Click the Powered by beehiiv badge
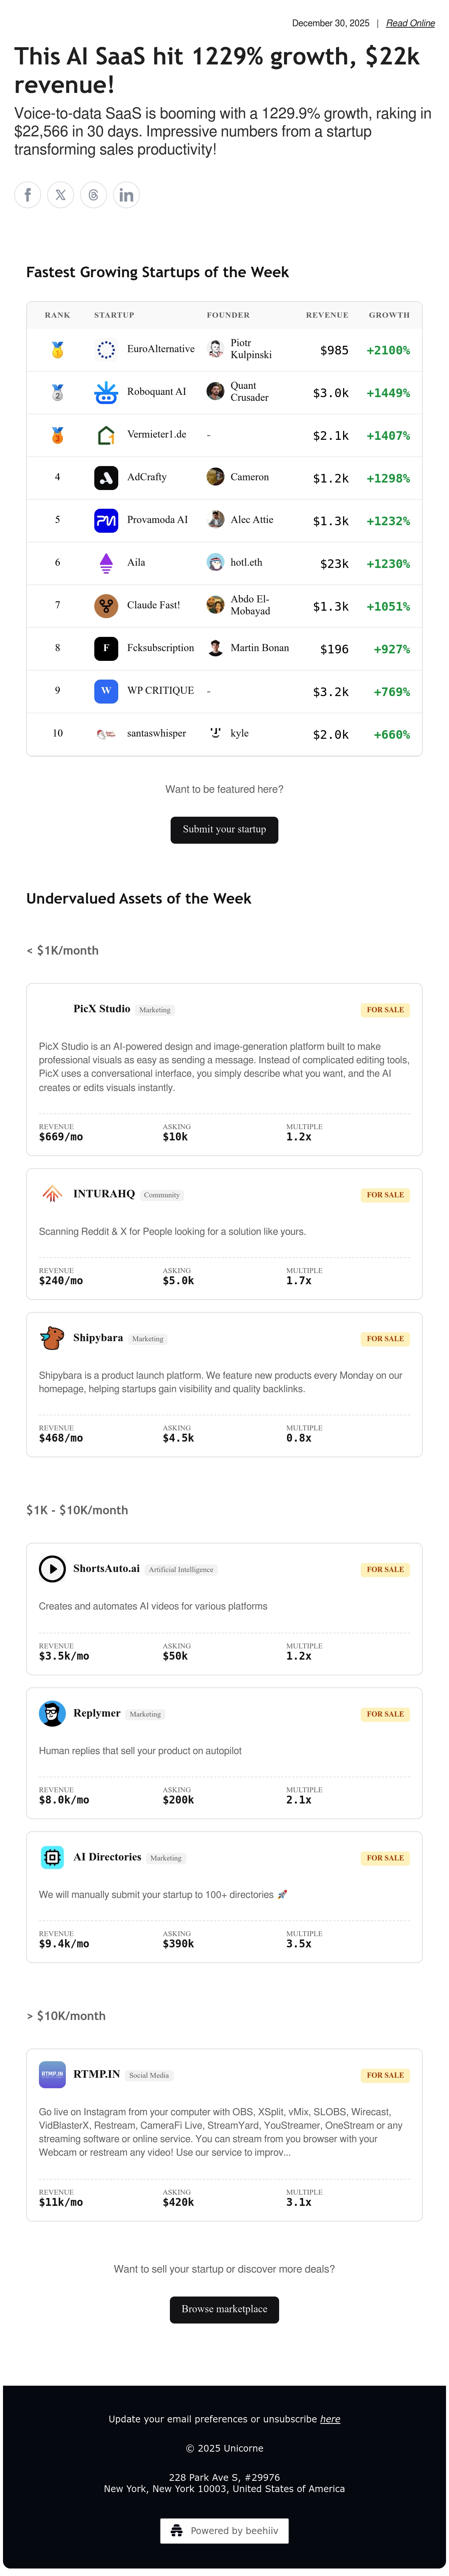 (x=224, y=2531)
